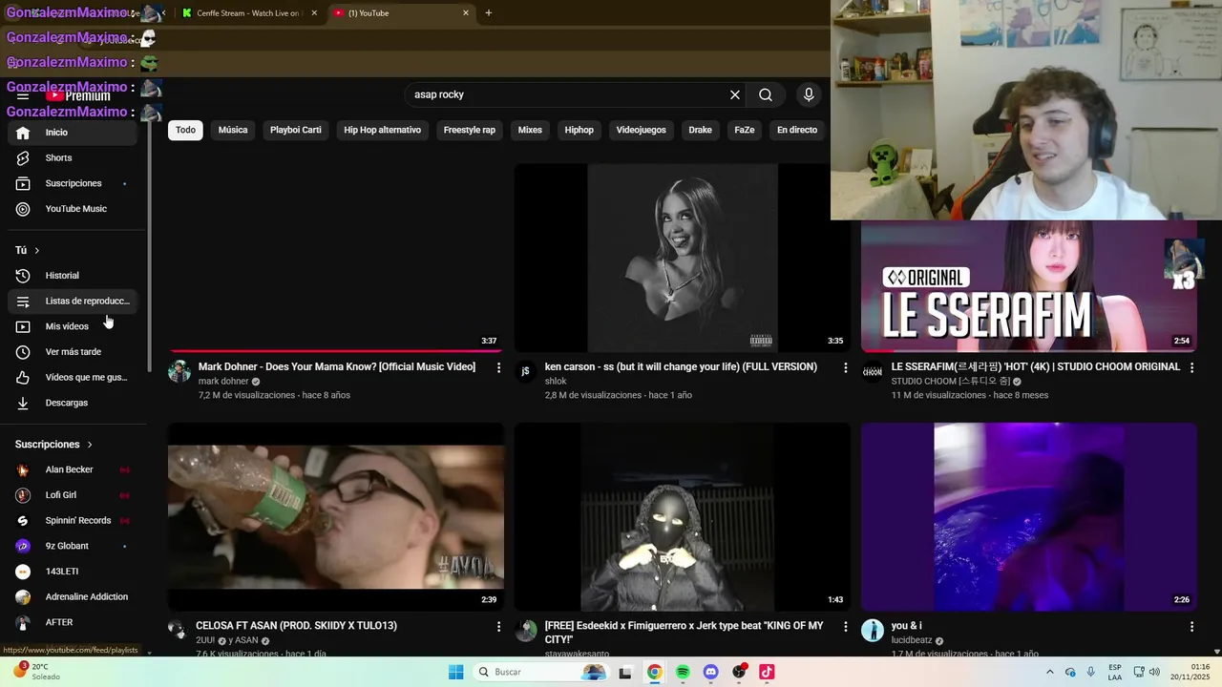Open Suscripciones in the sidebar
This screenshot has width=1222, height=687.
coord(74,183)
